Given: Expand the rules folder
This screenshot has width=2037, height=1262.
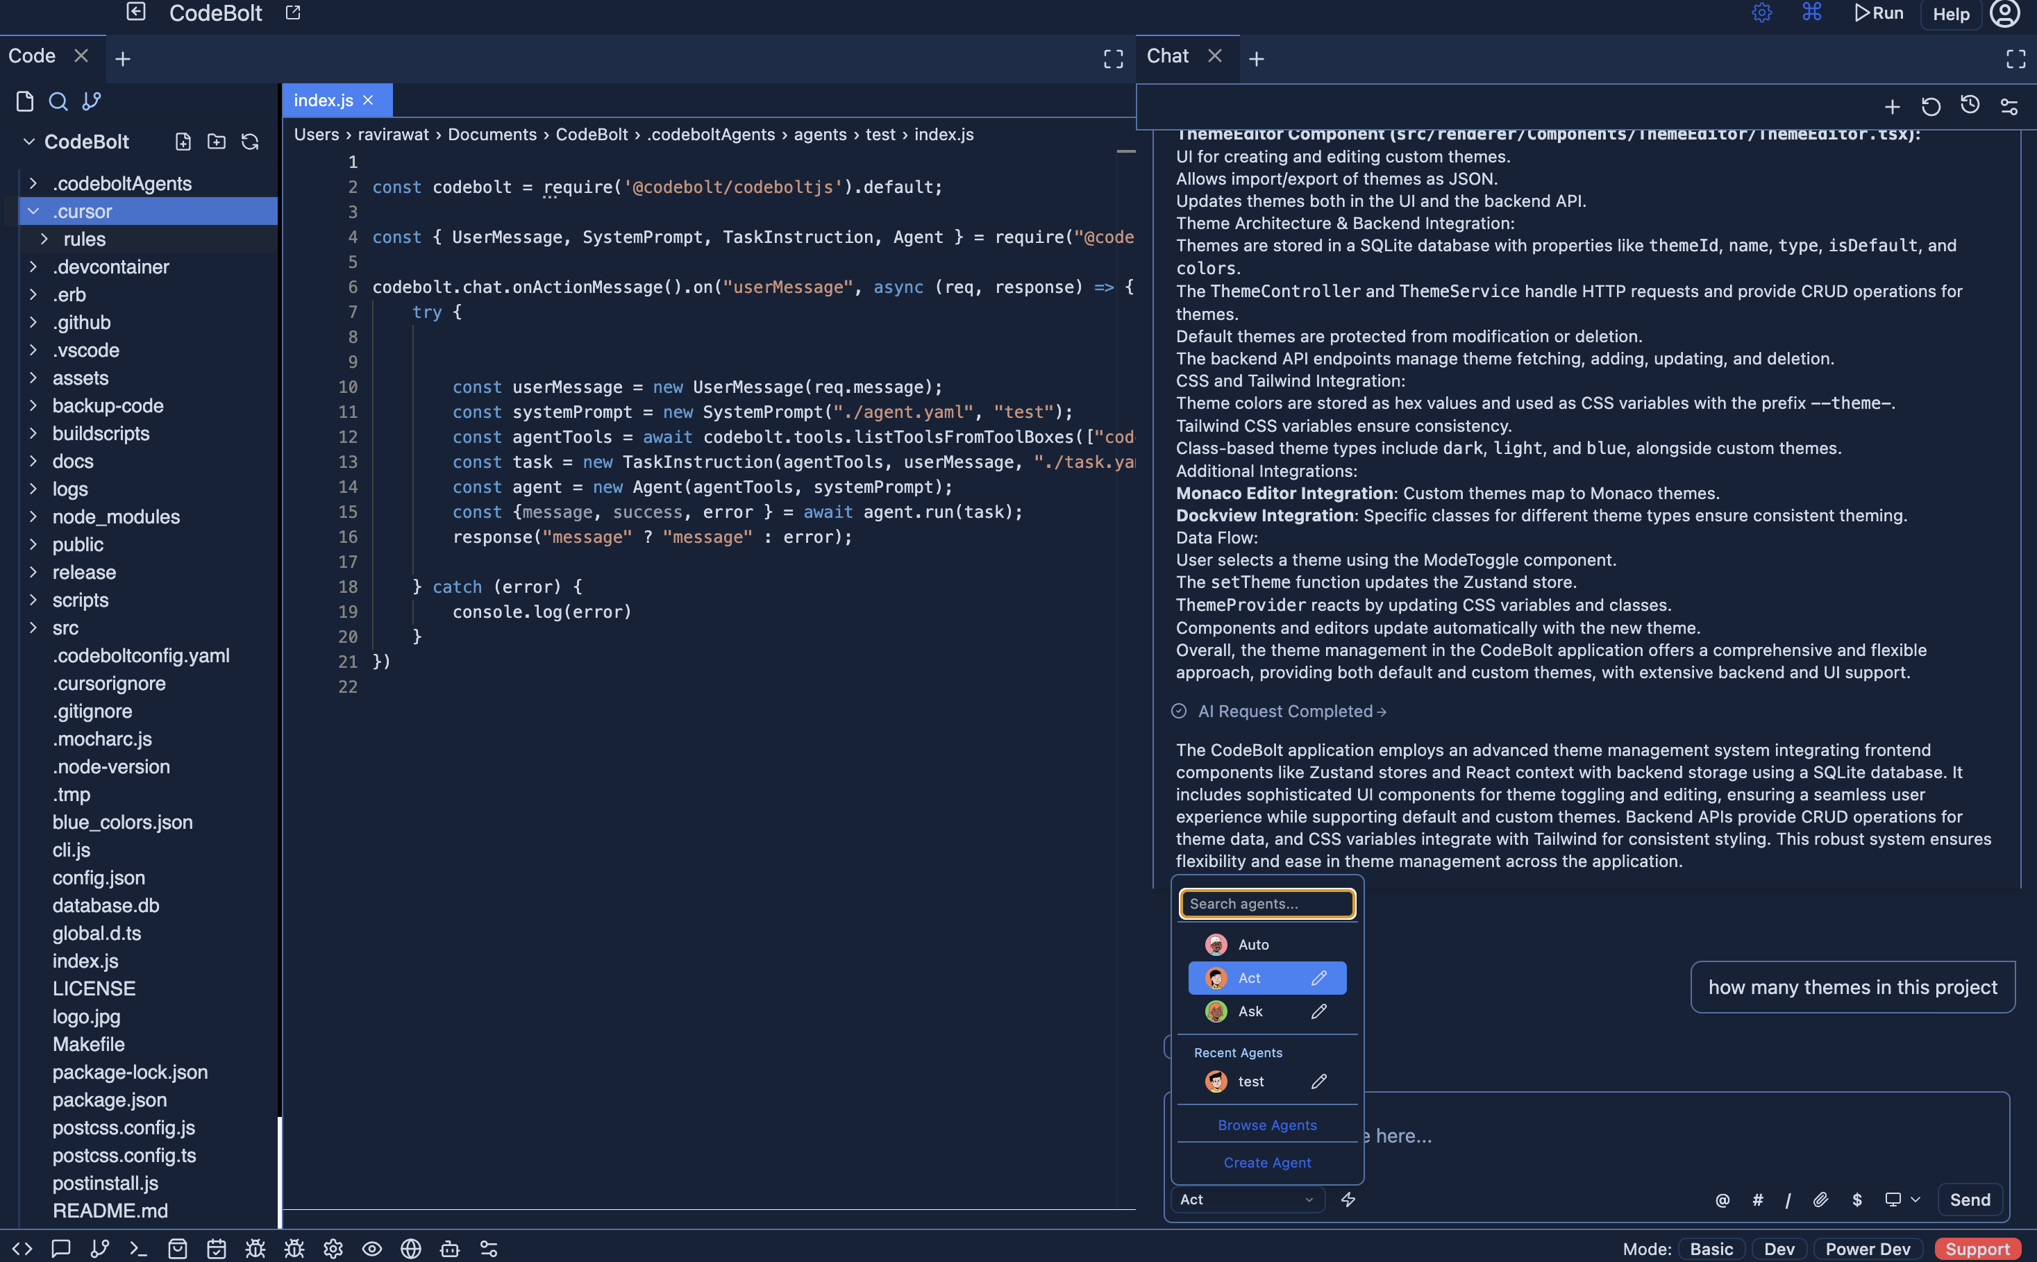Looking at the screenshot, I should 44,239.
